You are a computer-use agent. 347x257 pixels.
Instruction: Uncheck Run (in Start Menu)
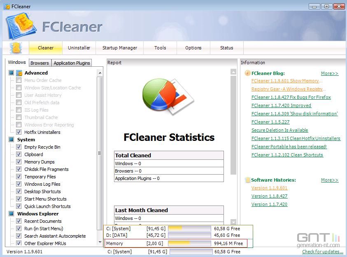click(x=19, y=229)
